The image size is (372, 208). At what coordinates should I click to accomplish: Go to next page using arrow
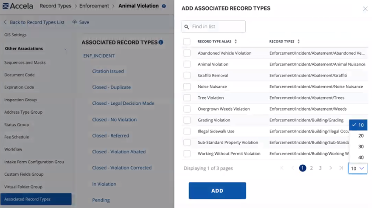pos(330,168)
